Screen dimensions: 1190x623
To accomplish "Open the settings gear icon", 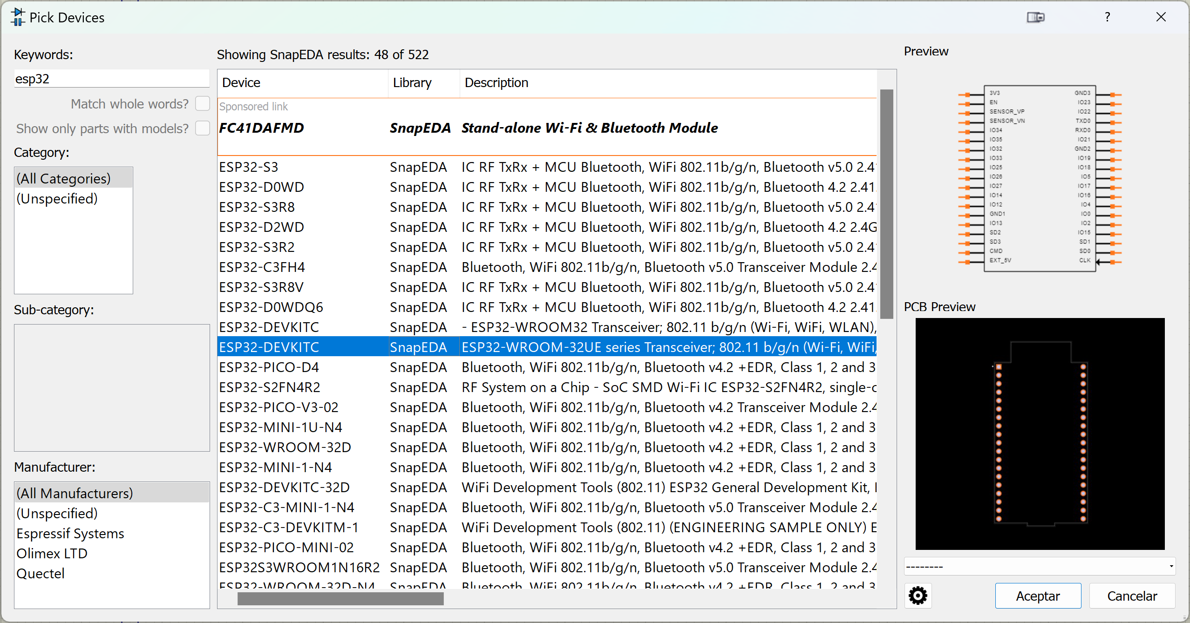I will (x=918, y=596).
